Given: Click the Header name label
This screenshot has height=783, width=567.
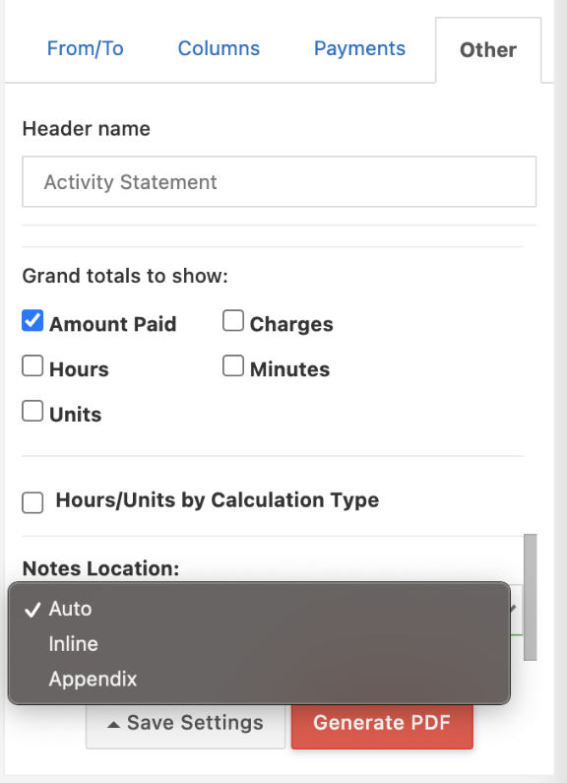Looking at the screenshot, I should point(87,129).
